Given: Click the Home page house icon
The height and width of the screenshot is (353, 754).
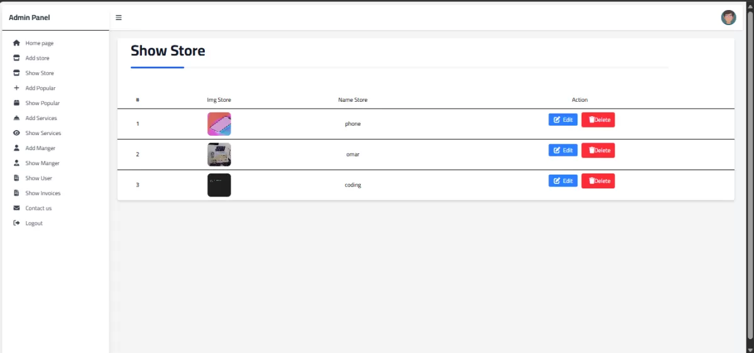Looking at the screenshot, I should [x=17, y=43].
